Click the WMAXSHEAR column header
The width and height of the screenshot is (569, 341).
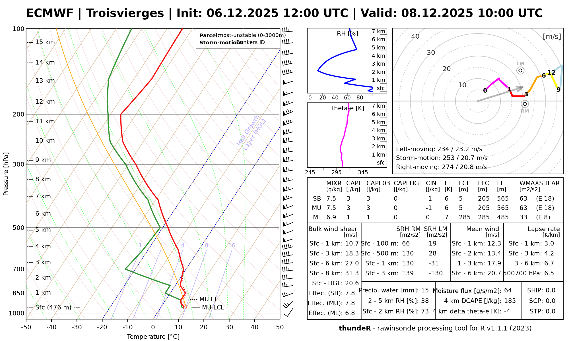pyautogui.click(x=539, y=183)
